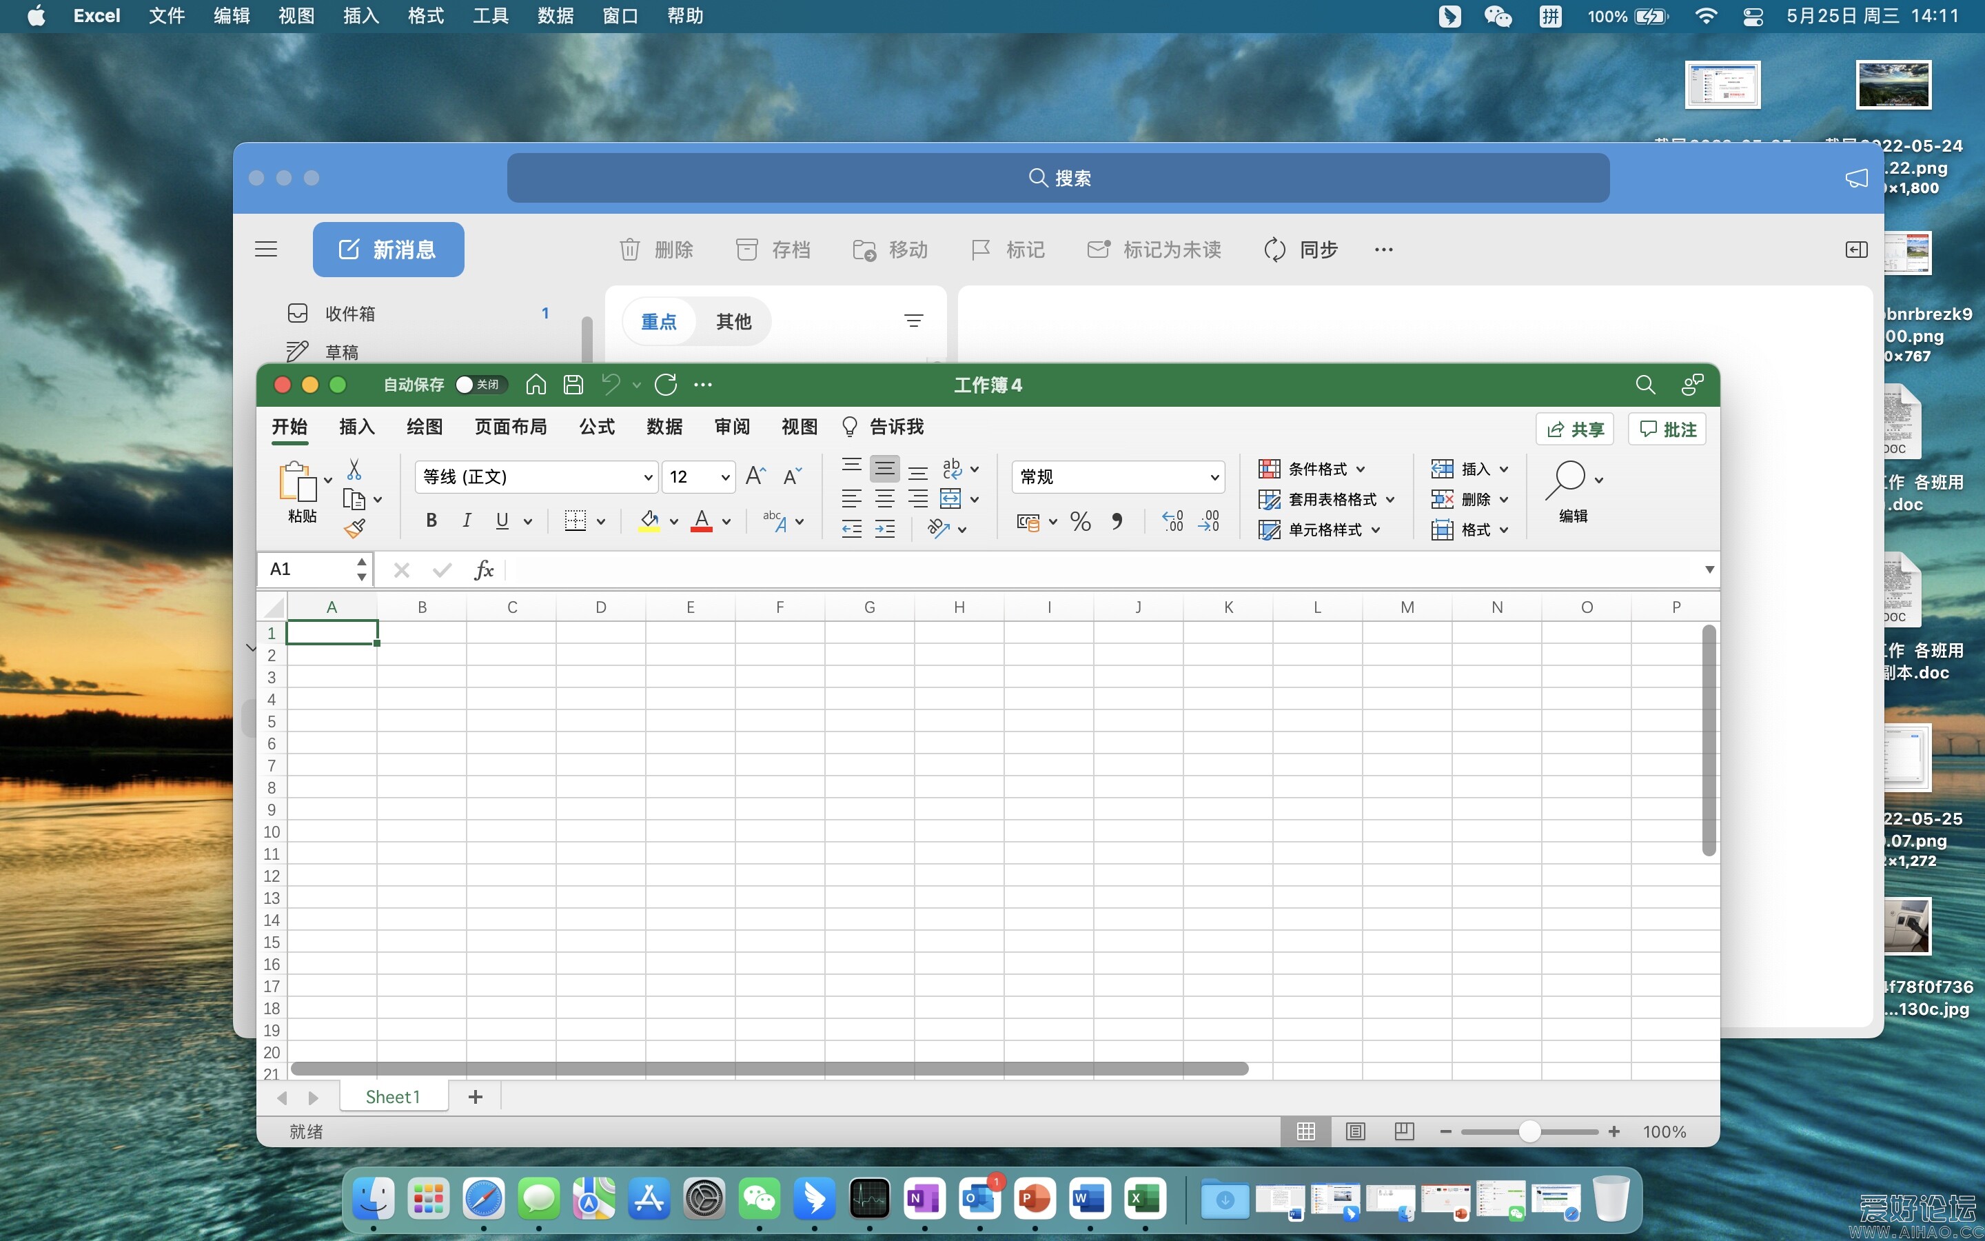Click the Save icon in Excel toolbar
The image size is (1985, 1241).
click(573, 384)
